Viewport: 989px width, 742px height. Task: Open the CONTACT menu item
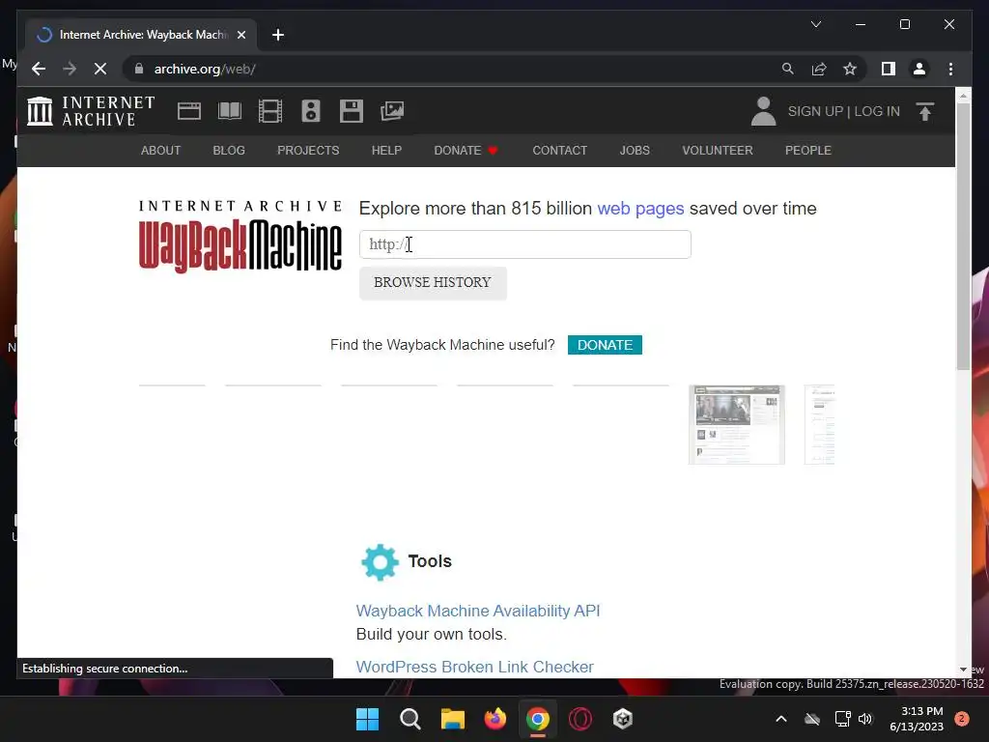click(x=559, y=150)
